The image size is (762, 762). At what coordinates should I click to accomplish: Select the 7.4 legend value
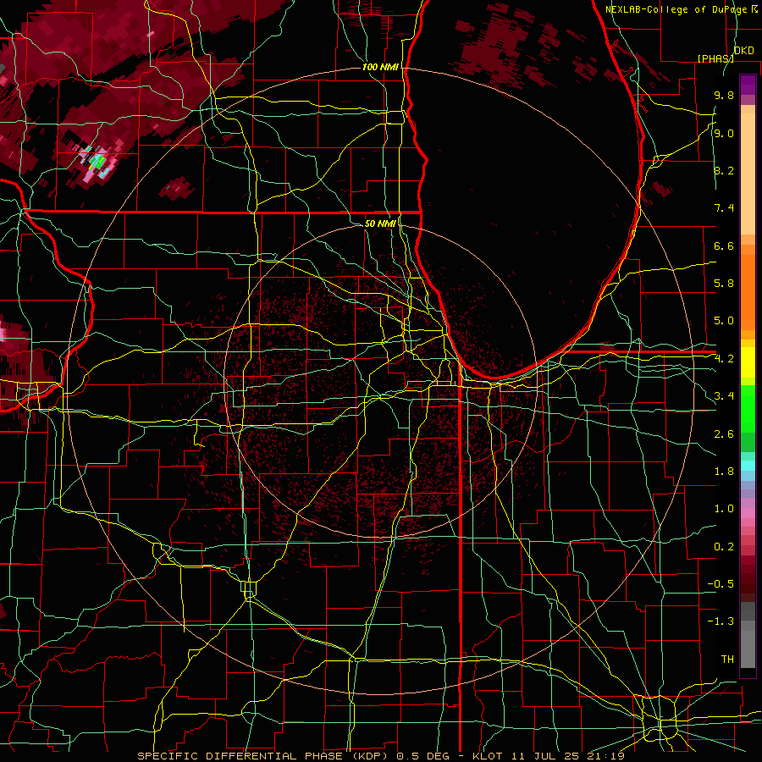click(x=724, y=208)
